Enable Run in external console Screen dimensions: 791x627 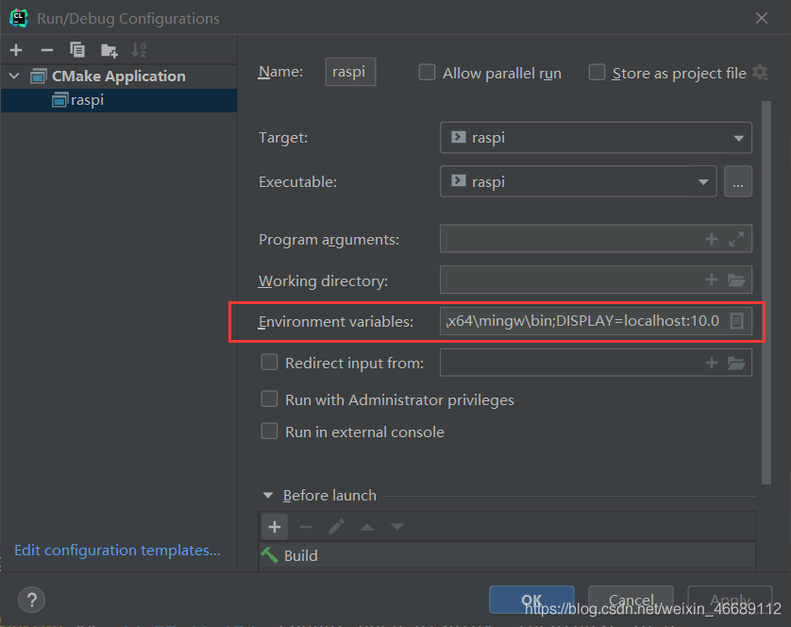pyautogui.click(x=269, y=432)
